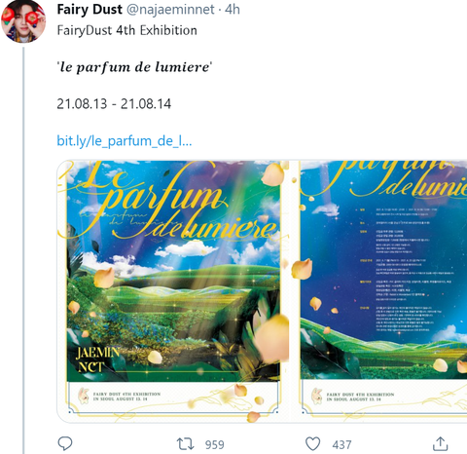This screenshot has height=454, width=467.
Task: Follow the bit.ly/le_parfum_de_l... link
Action: pos(125,141)
